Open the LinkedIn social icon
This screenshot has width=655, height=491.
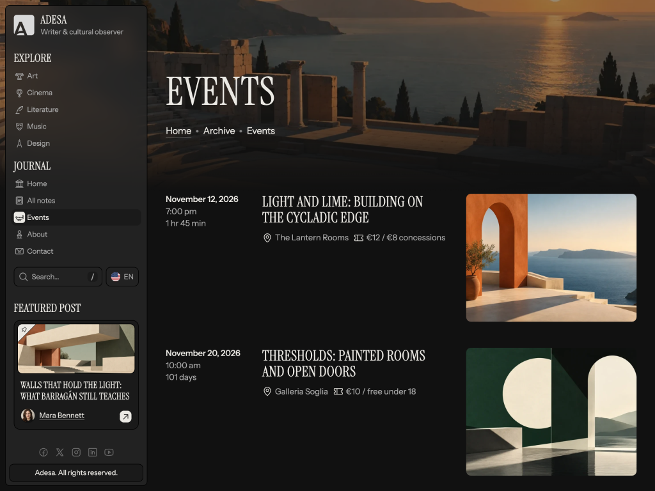[92, 452]
